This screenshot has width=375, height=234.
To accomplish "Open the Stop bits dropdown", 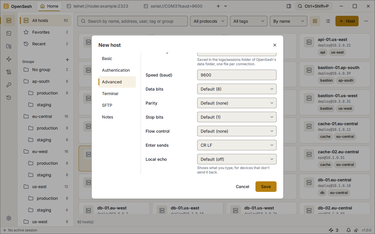I will click(237, 117).
